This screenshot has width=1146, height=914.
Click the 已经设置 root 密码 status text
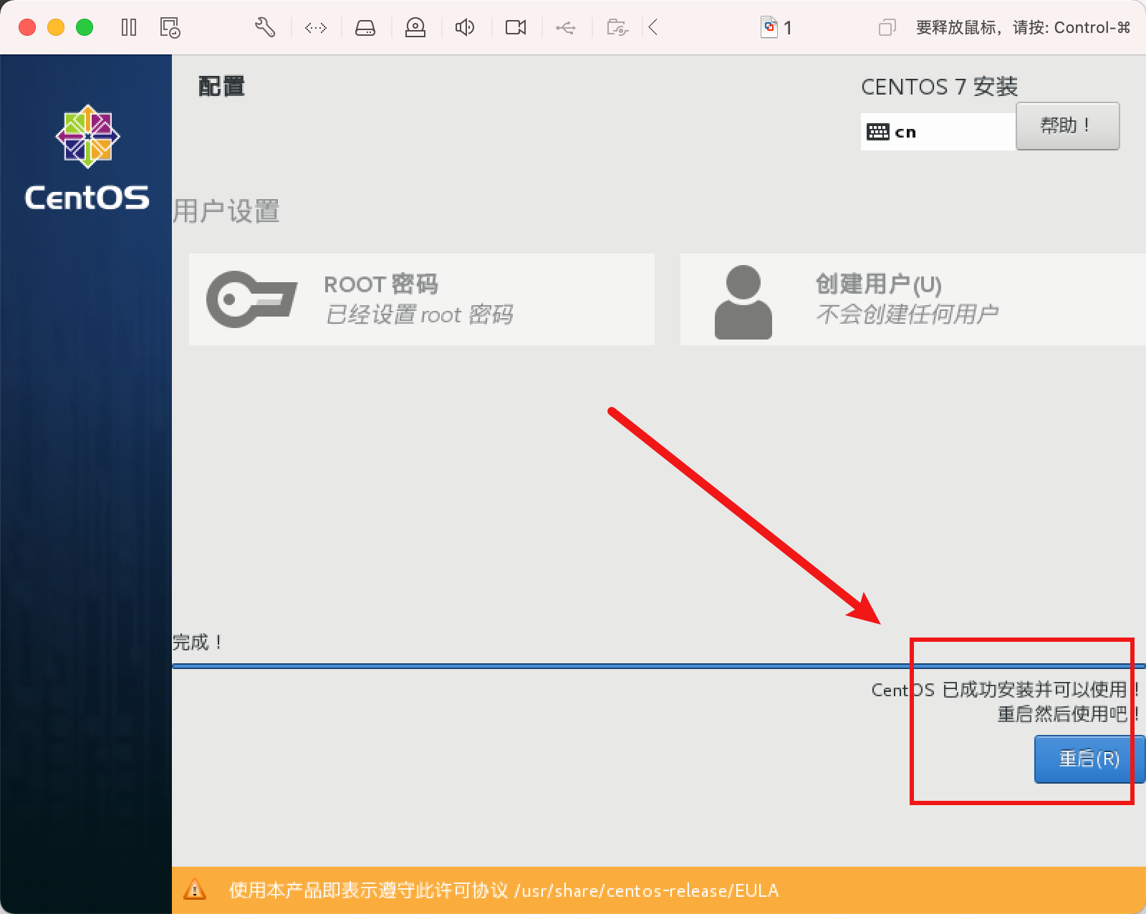click(x=420, y=314)
